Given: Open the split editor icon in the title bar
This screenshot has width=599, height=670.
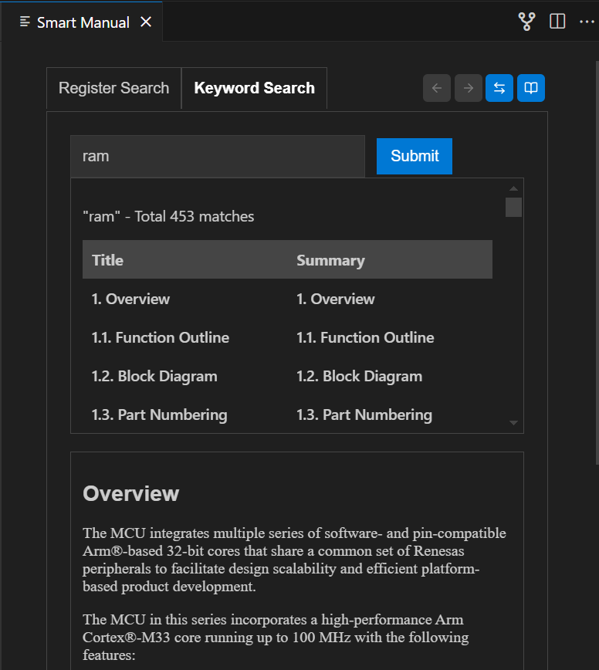Looking at the screenshot, I should tap(557, 21).
